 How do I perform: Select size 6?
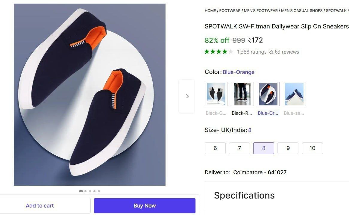point(215,148)
